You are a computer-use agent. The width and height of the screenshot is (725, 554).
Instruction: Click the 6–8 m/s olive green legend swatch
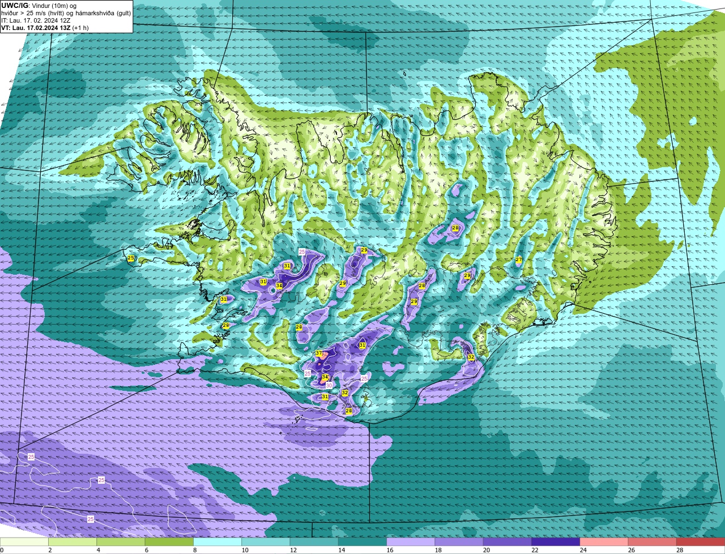pos(169,542)
